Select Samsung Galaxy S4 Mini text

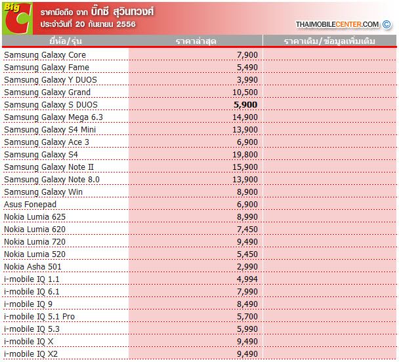tap(50, 130)
